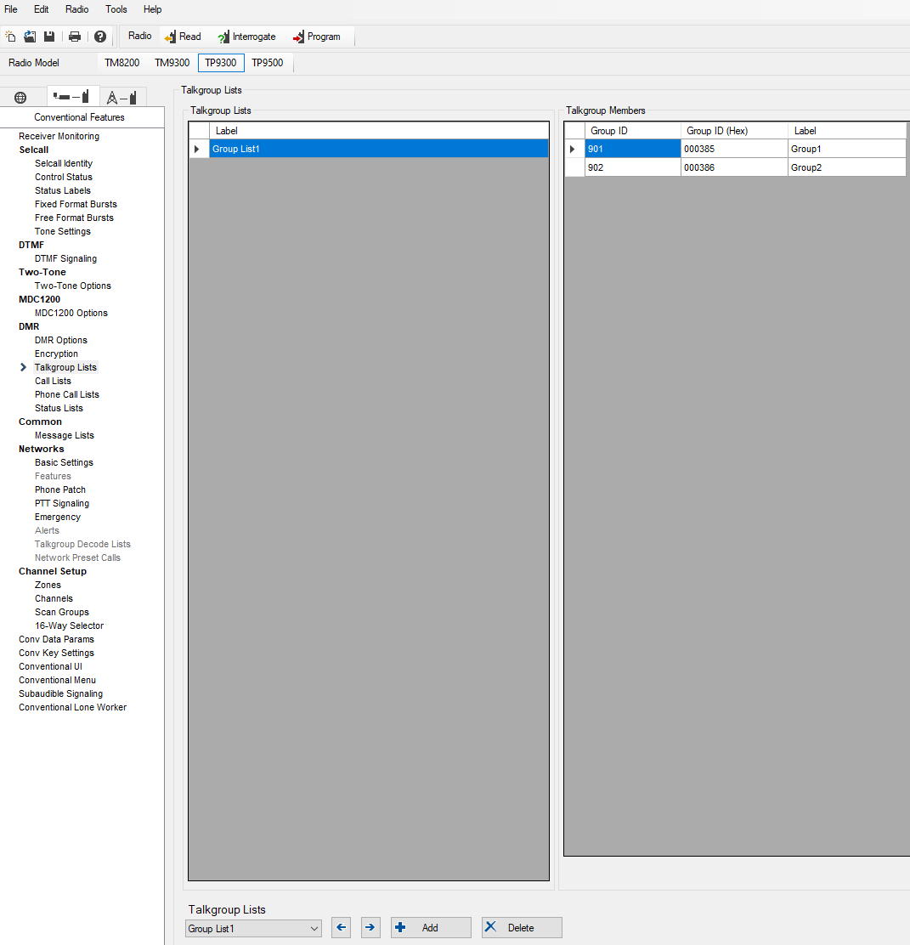Click the Read radio button
The height and width of the screenshot is (945, 910).
(x=184, y=37)
